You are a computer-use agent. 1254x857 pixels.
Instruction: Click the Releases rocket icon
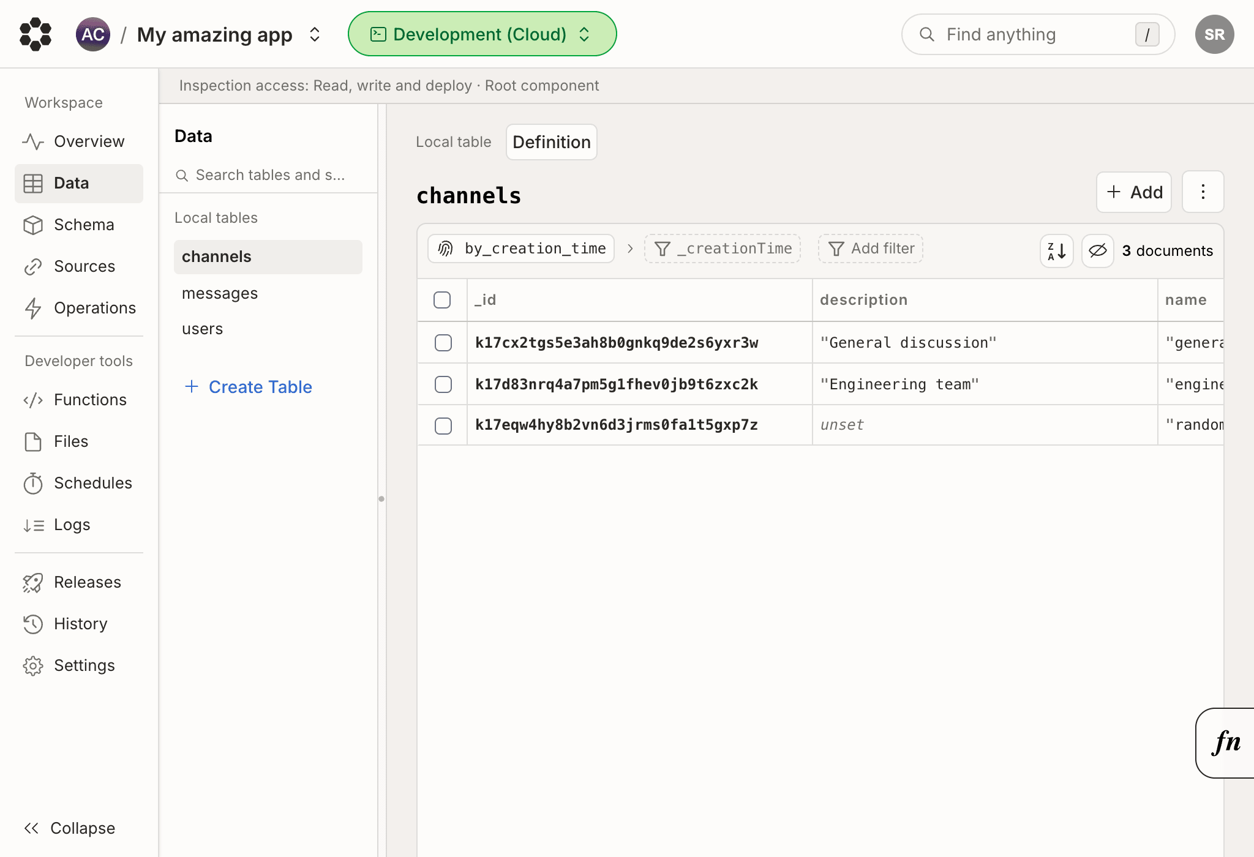pos(33,582)
